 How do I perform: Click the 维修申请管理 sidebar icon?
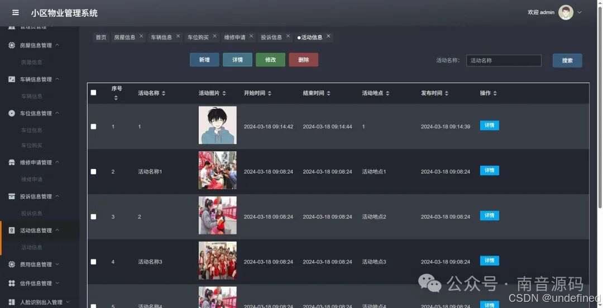click(12, 162)
